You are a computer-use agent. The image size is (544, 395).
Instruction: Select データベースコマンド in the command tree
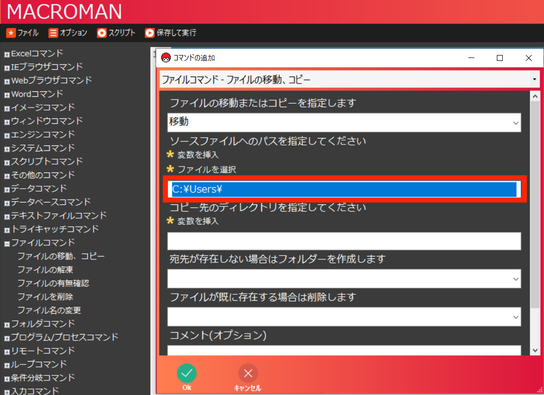51,202
